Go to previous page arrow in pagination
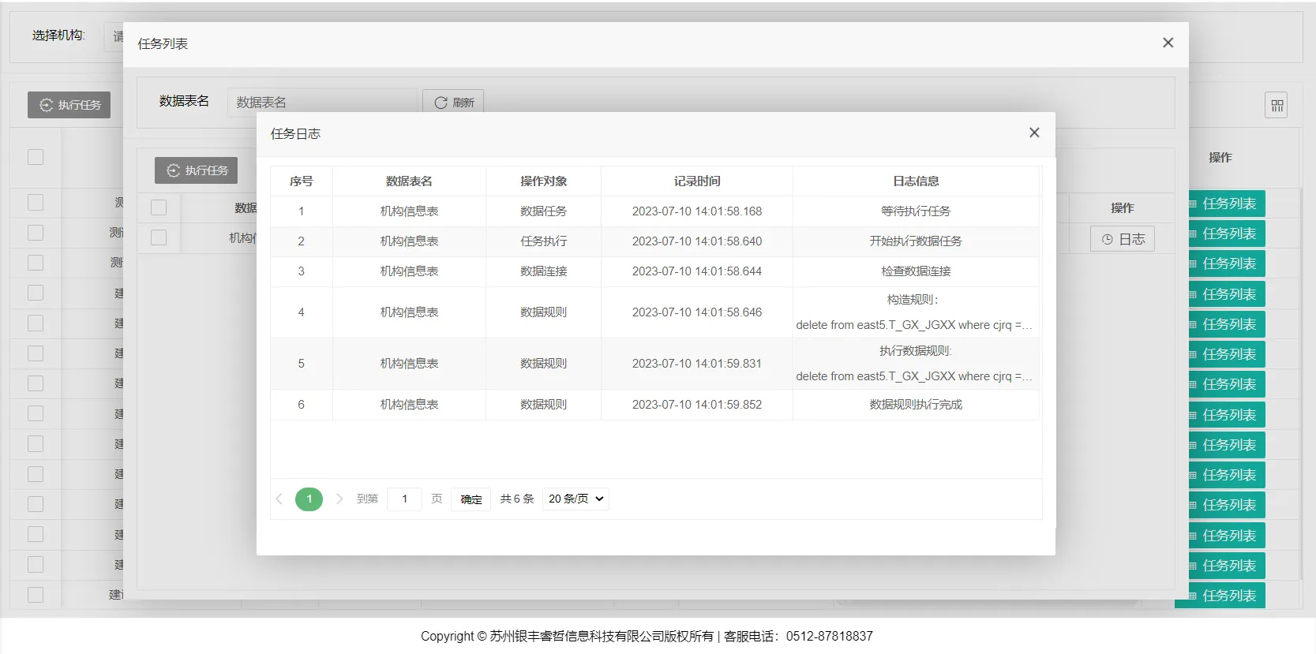 (x=279, y=499)
